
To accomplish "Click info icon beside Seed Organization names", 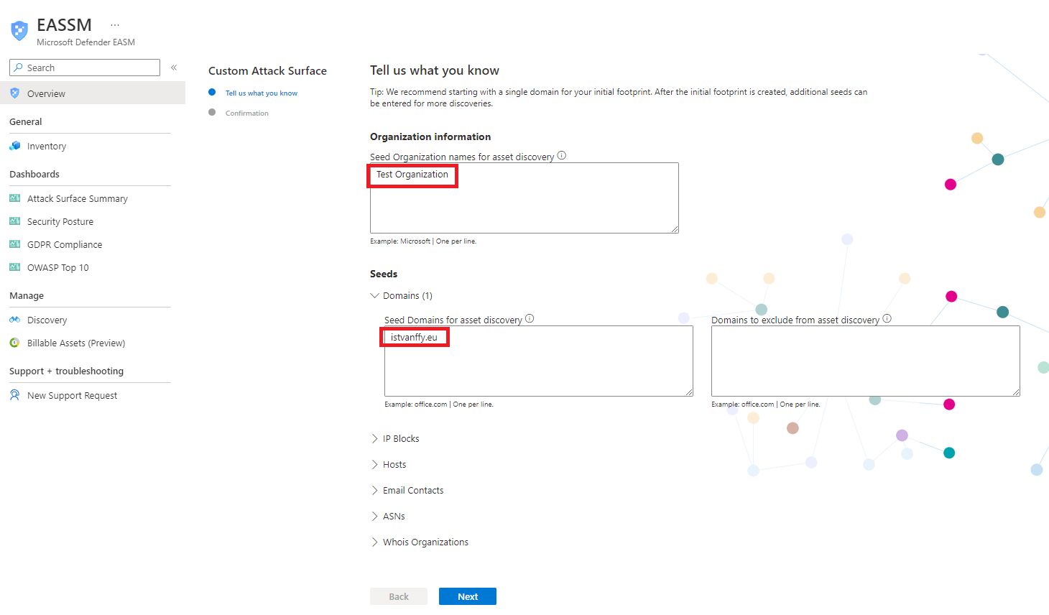I will tap(562, 156).
